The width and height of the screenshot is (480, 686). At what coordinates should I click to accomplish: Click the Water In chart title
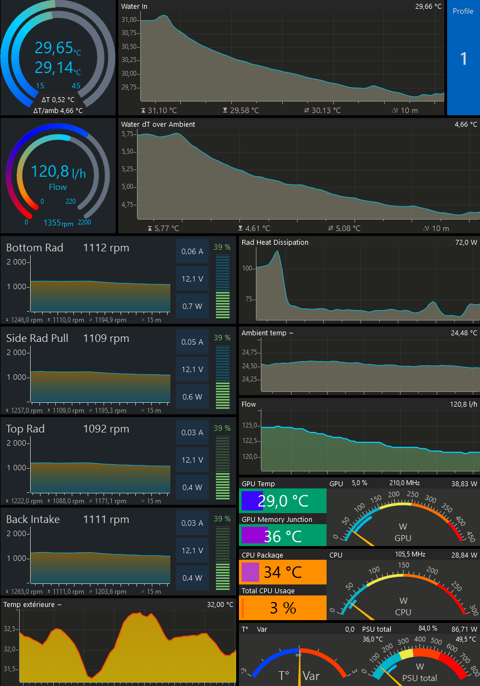click(x=134, y=7)
